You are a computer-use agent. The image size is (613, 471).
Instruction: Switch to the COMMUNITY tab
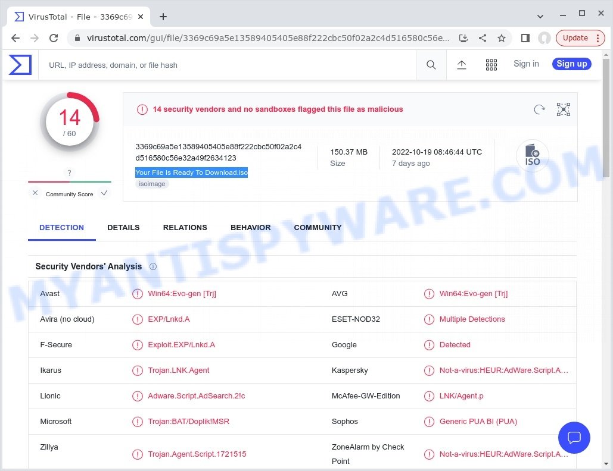[x=318, y=228]
